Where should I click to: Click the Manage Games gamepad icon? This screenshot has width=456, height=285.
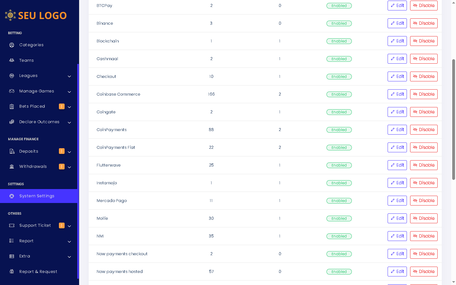click(x=12, y=91)
